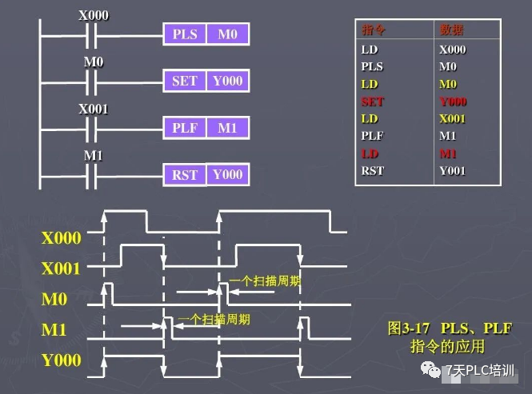Viewport: 532px width, 394px height.
Task: Click the 一个扫描周期 label near M0 pulse
Action: click(265, 281)
